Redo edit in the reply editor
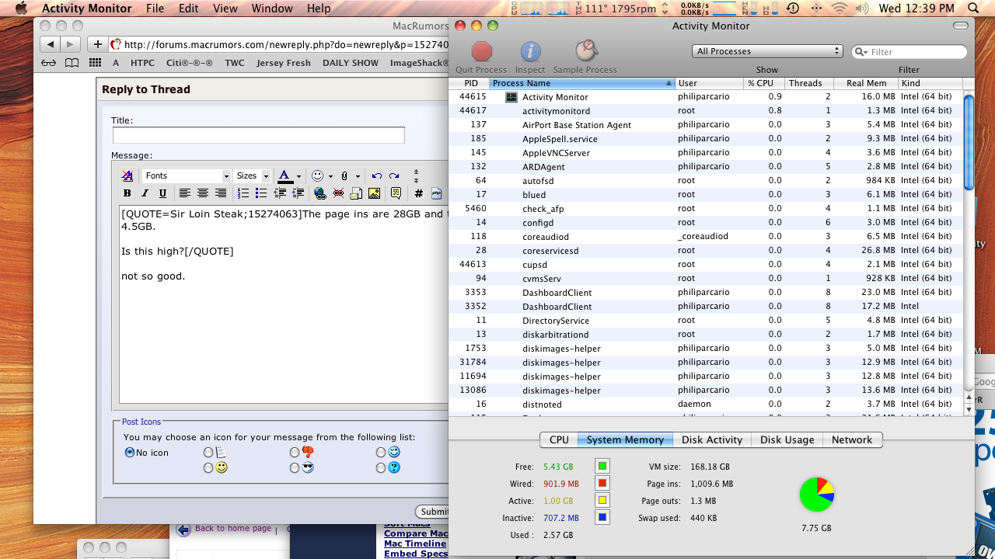Image resolution: width=995 pixels, height=559 pixels. click(394, 175)
